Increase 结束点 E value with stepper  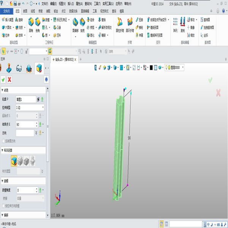[36, 123]
